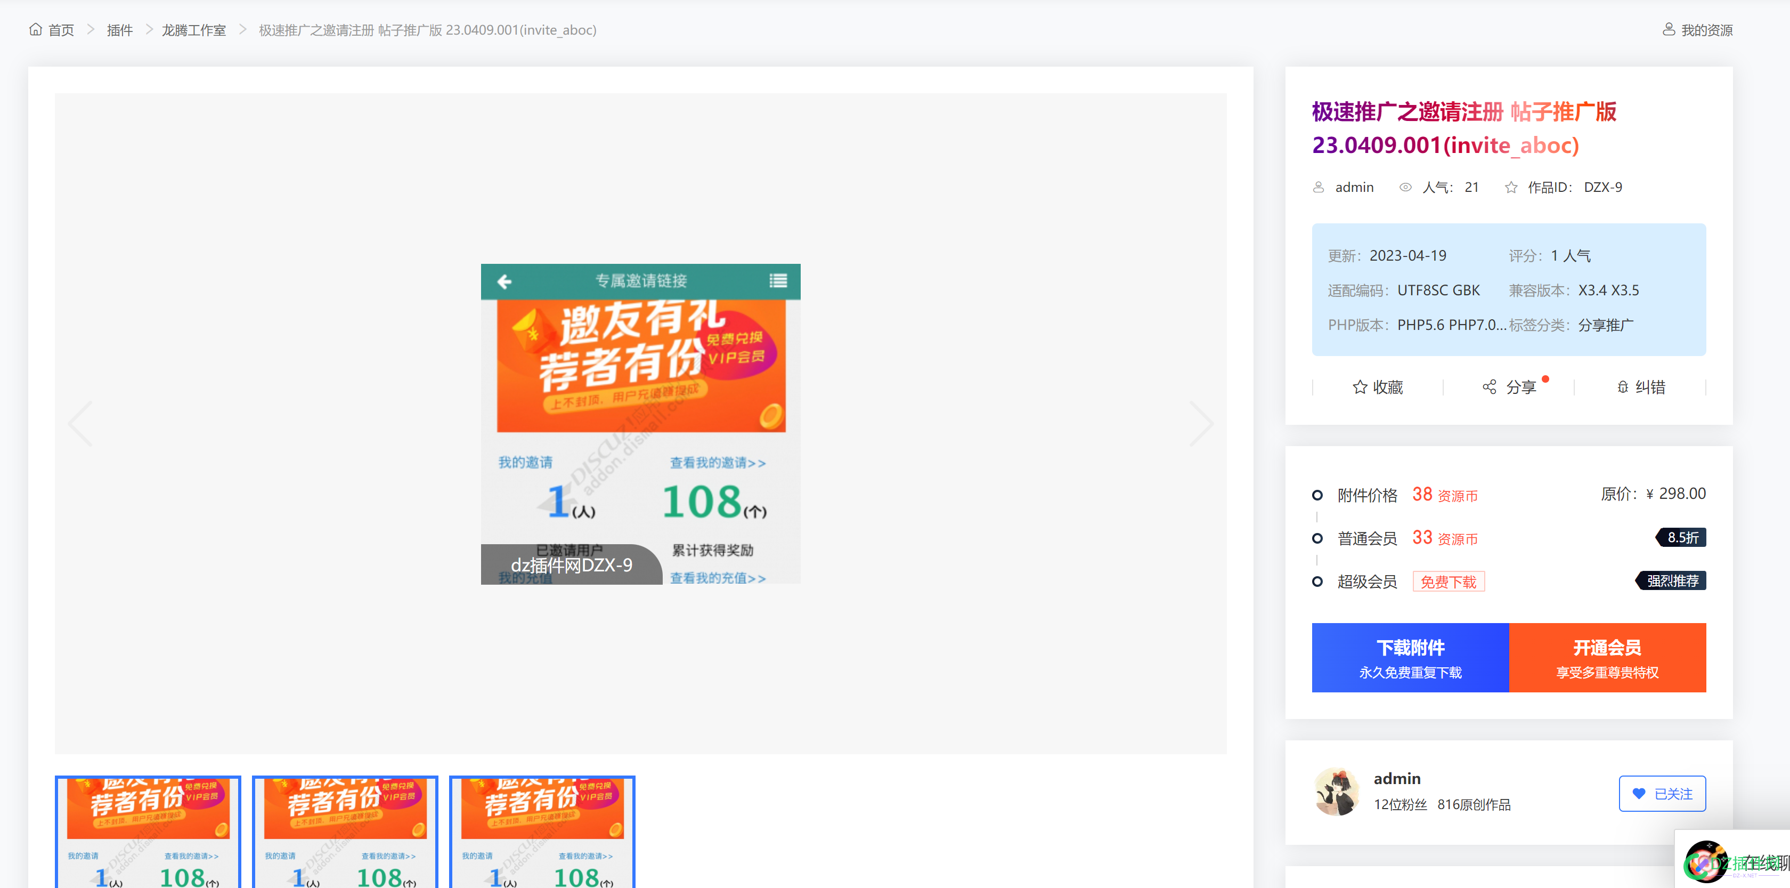Click the 我的资源 user icon

coord(1667,29)
